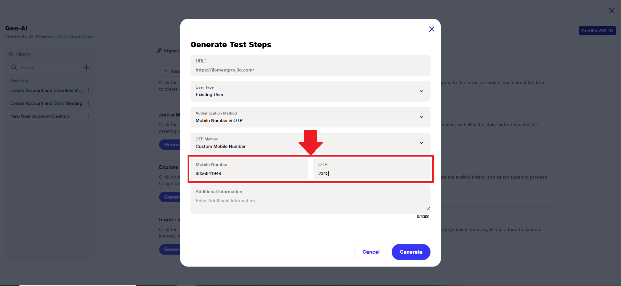Click the Credits badge
This screenshot has height=286, width=621.
(597, 31)
